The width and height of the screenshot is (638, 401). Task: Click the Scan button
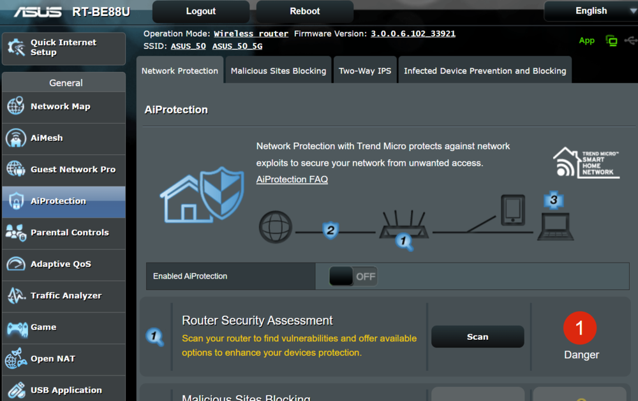[477, 337]
